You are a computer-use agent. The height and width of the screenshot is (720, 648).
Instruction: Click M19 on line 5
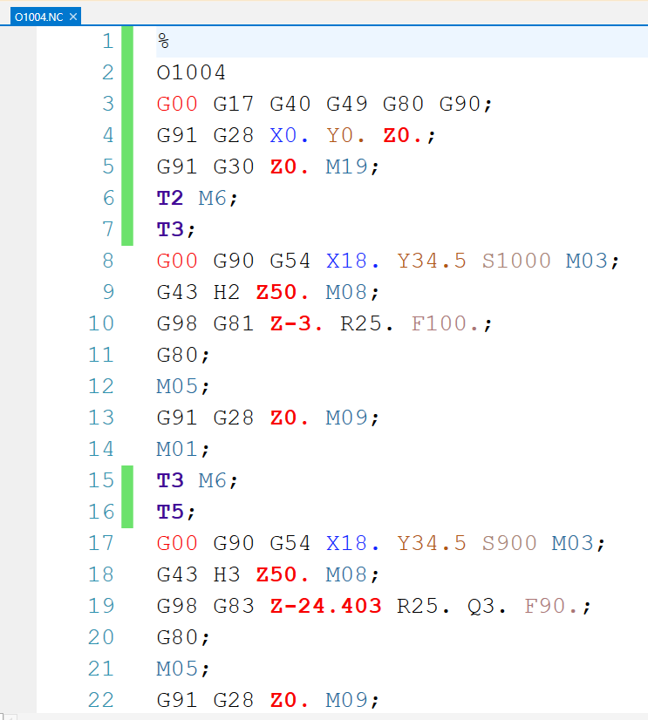pos(347,166)
